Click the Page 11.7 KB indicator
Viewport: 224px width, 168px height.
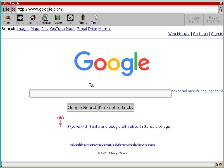213,20
